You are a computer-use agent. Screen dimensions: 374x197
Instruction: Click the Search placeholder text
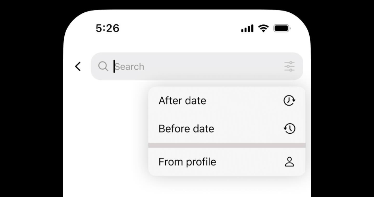[129, 67]
